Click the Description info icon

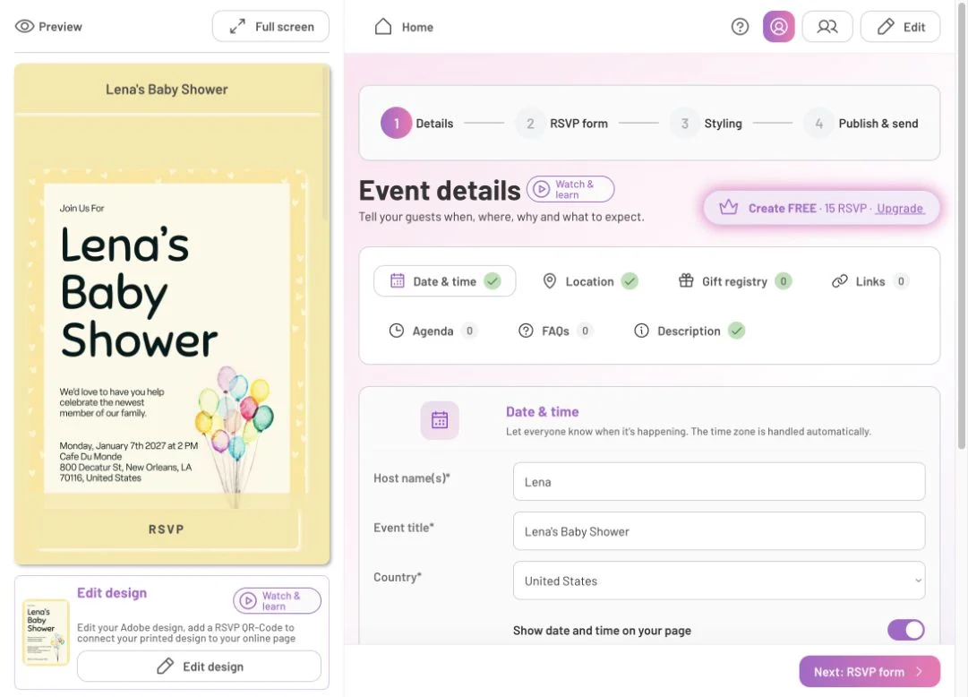click(641, 331)
